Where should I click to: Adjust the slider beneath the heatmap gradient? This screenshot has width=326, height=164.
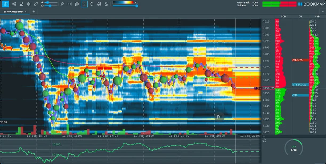pyautogui.click(x=137, y=6)
